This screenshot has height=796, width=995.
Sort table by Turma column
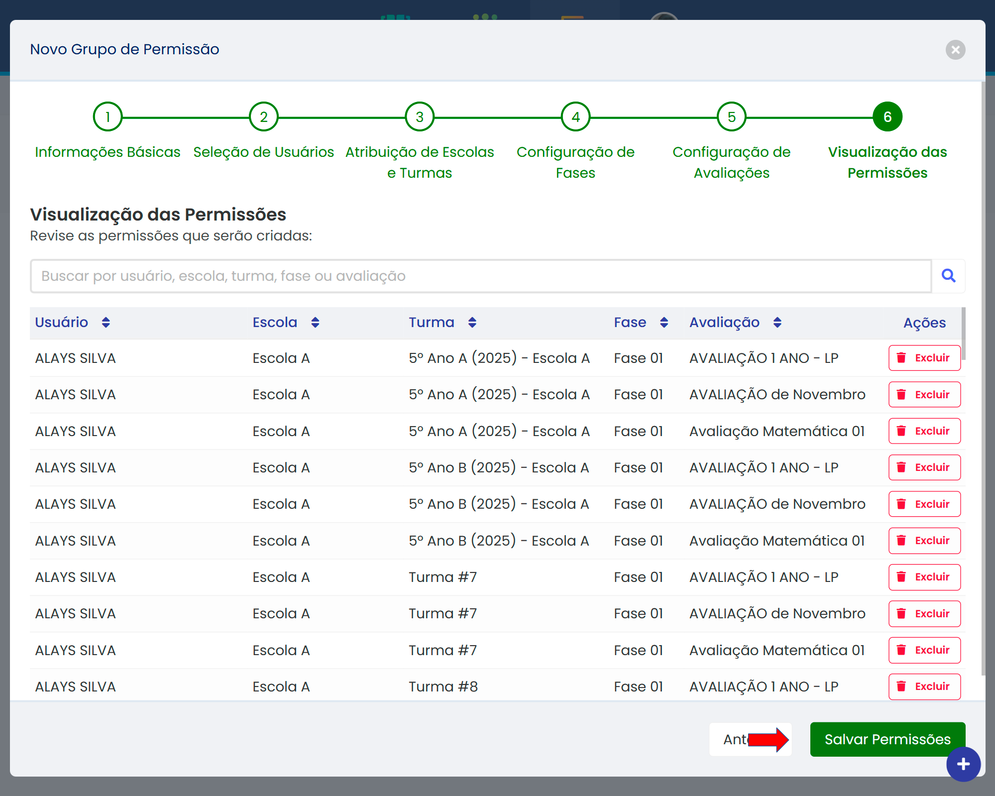pos(472,323)
